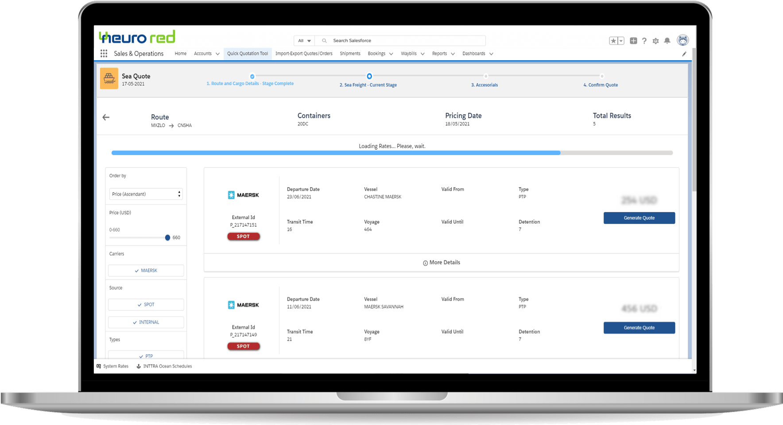Viewport: 783px width, 425px height.
Task: Open the Shipments tab
Action: (350, 54)
